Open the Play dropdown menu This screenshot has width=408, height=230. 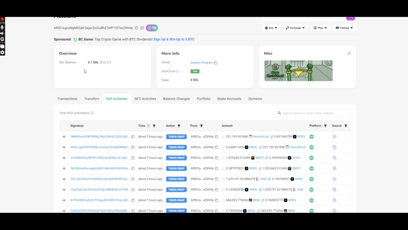click(x=320, y=28)
